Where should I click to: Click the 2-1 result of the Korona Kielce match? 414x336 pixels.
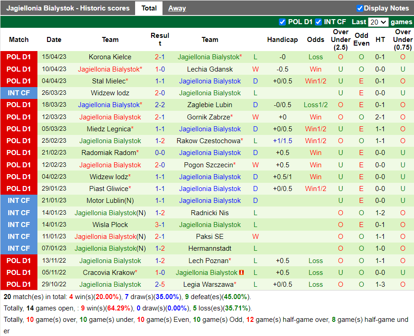[160, 57]
